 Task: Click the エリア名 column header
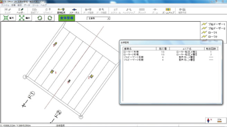(x=187, y=49)
